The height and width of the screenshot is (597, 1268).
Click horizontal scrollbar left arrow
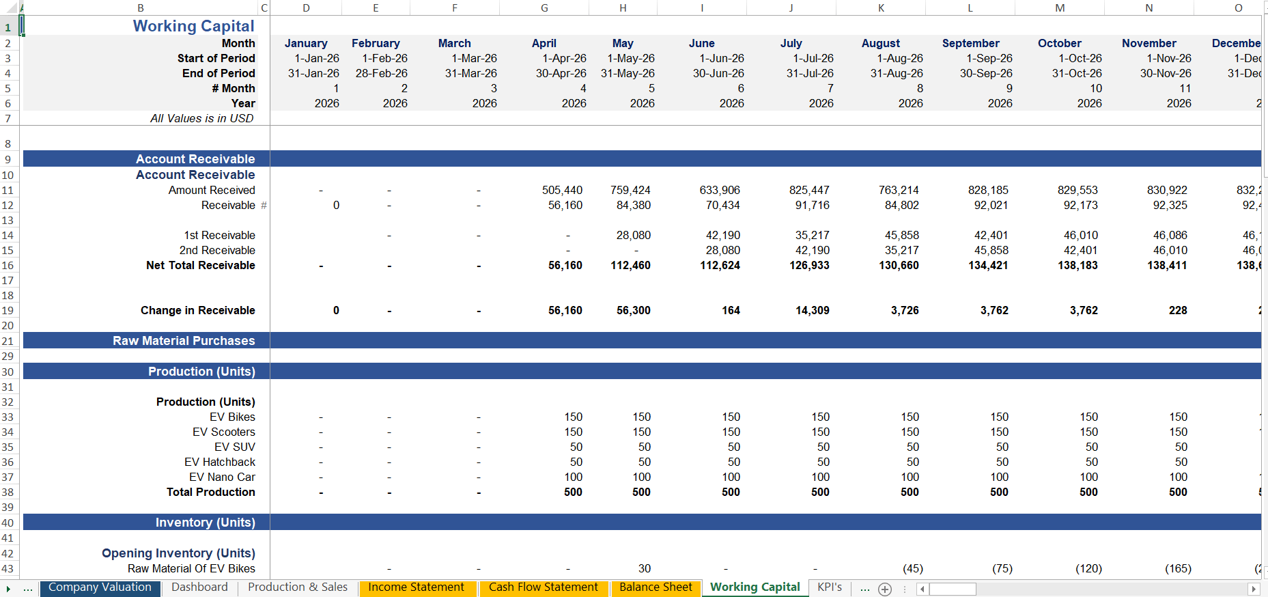(922, 589)
